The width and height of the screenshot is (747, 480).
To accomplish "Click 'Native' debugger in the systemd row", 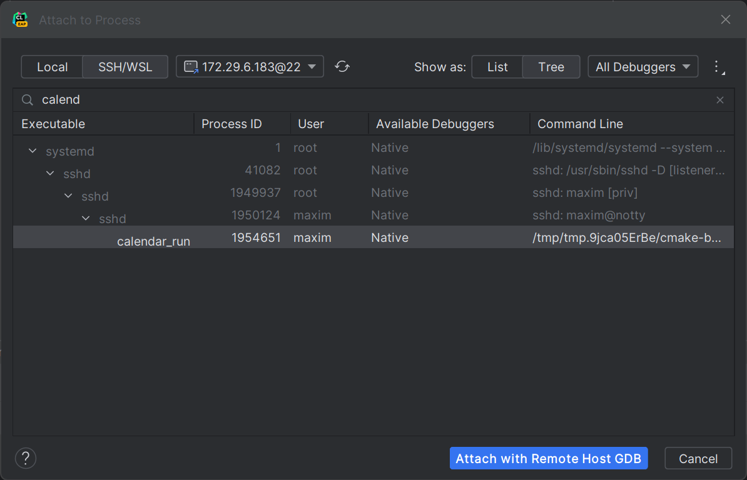I will coord(390,148).
